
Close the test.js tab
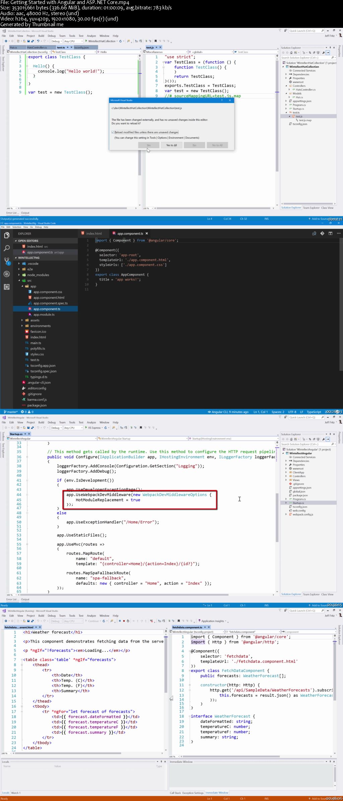pos(160,47)
